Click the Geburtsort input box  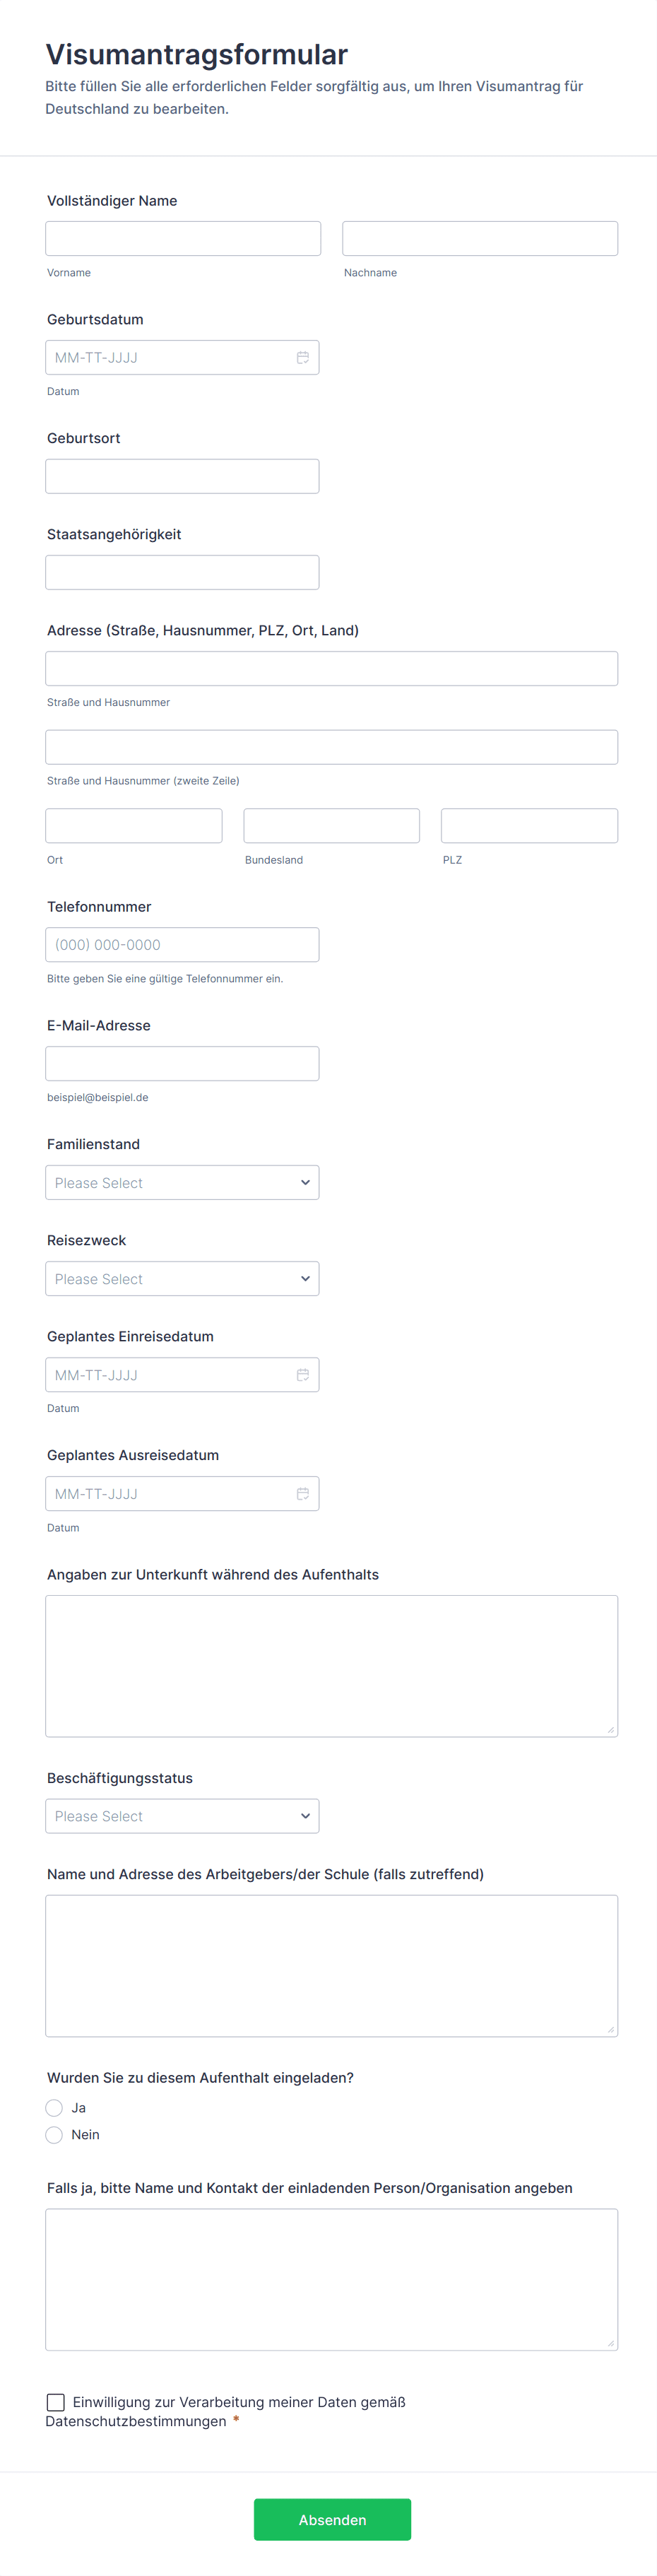click(182, 477)
